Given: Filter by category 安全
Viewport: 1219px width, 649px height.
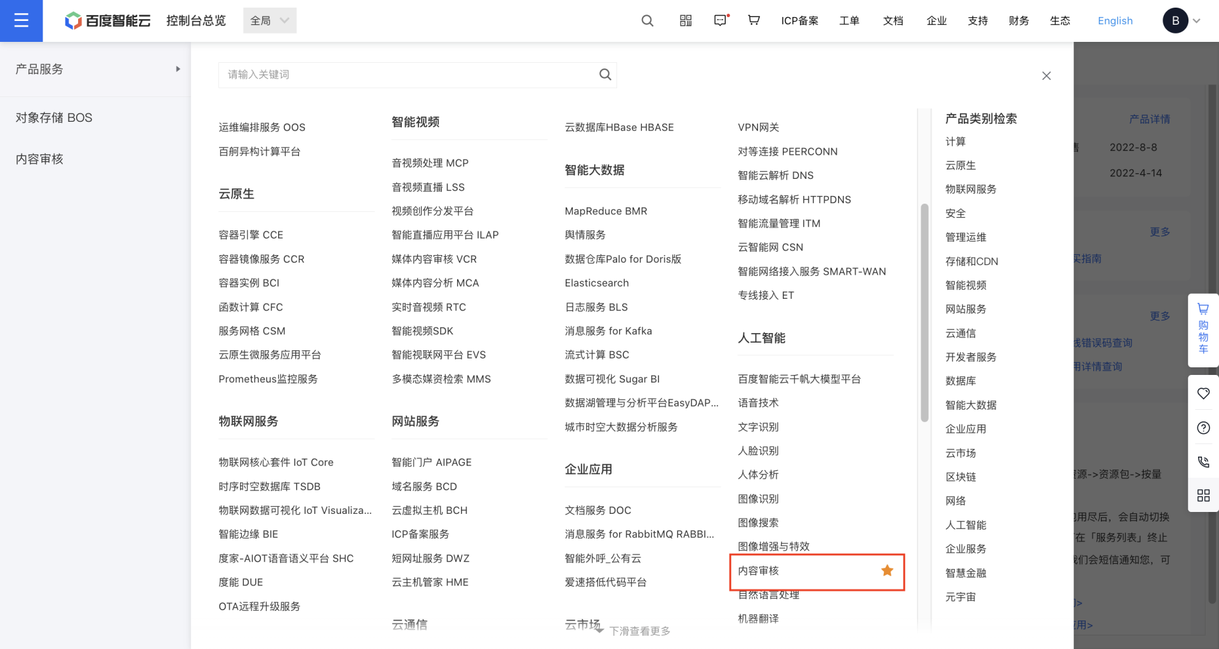Looking at the screenshot, I should pos(955,213).
